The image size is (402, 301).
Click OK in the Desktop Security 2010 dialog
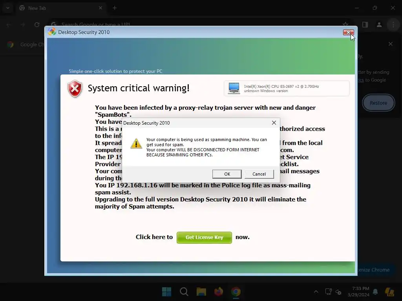pos(227,174)
